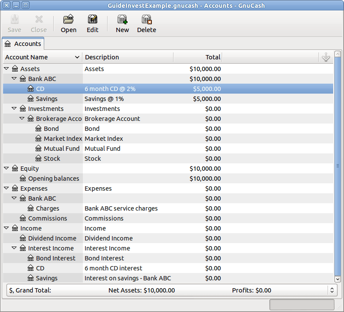Click the Description column header
This screenshot has height=312, width=344.
click(128, 57)
